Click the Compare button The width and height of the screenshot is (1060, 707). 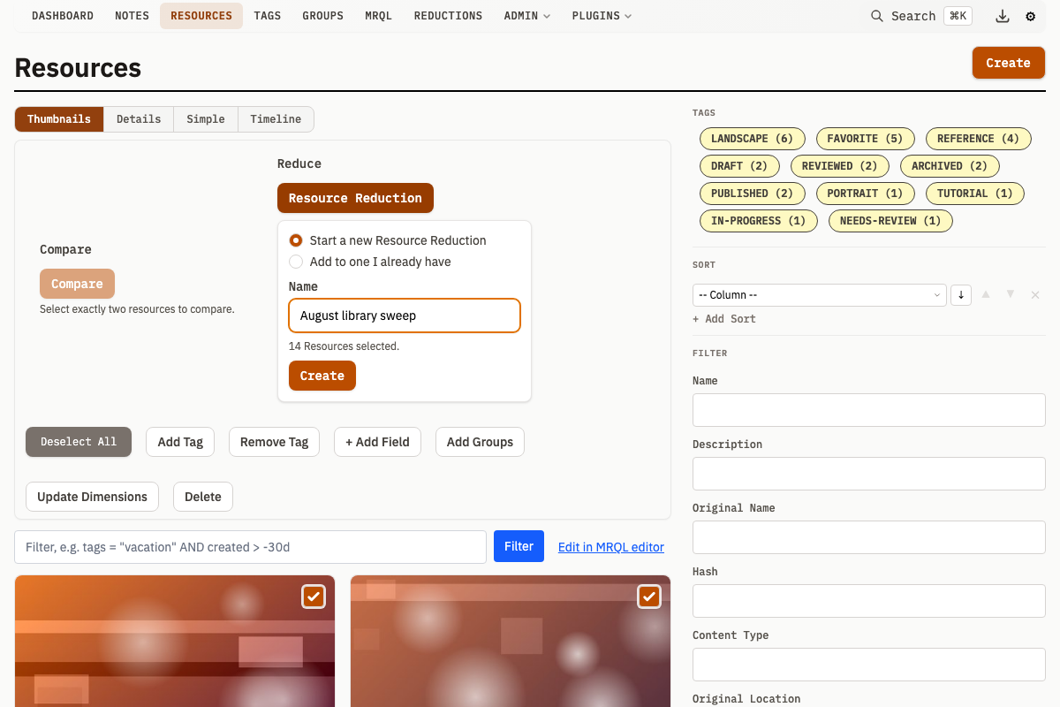point(77,284)
